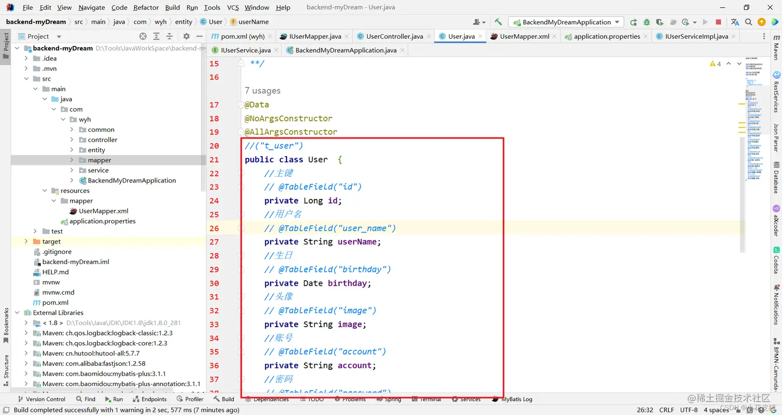Viewport: 782px width, 415px height.
Task: Open the Endpoints tool window
Action: [149, 399]
